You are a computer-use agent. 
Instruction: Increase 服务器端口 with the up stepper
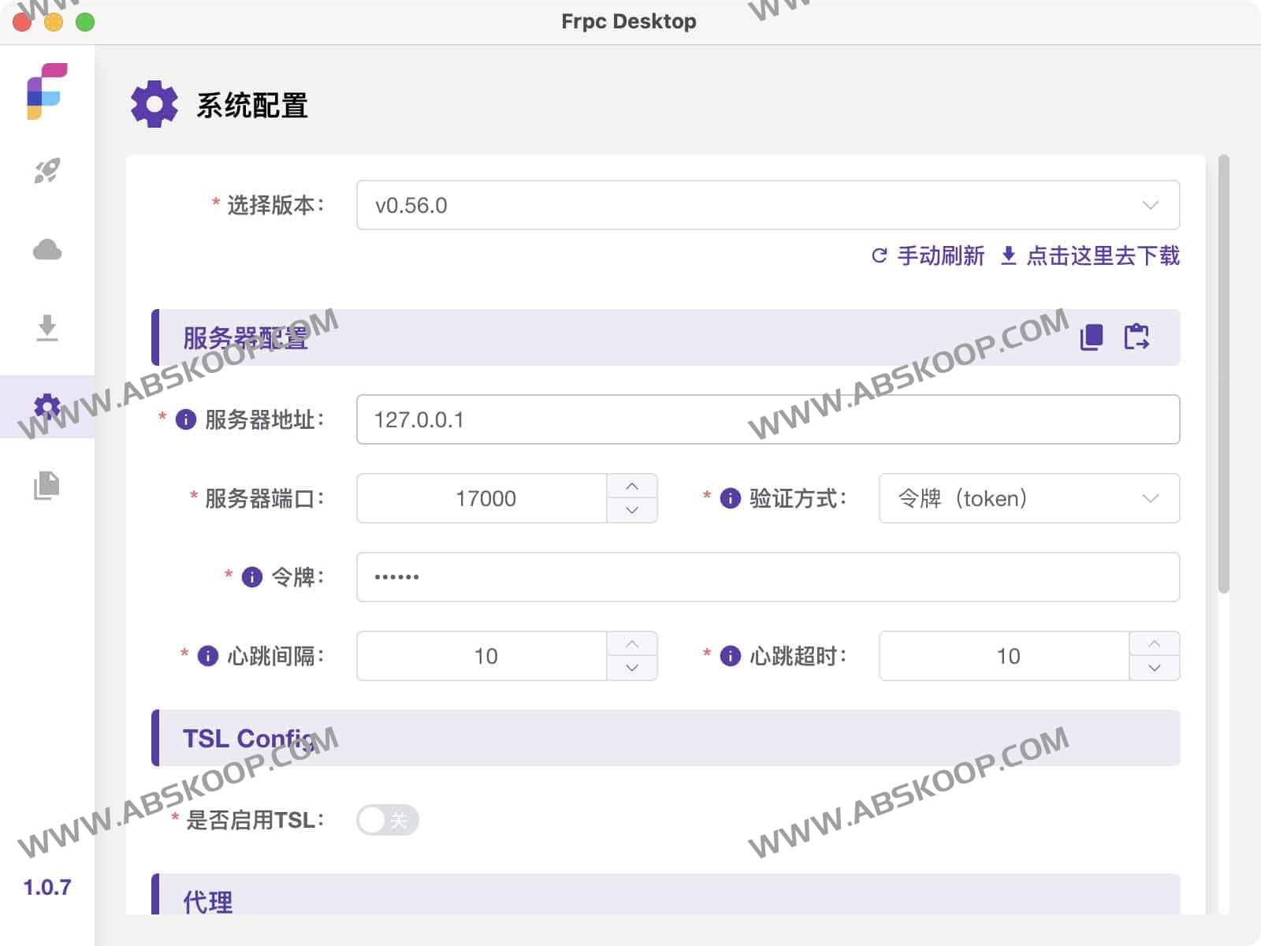(631, 486)
